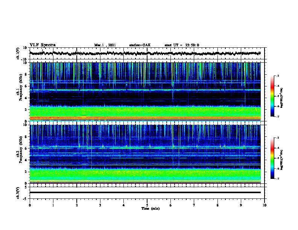The width and height of the screenshot is (298, 230).
Task: Click the "8" kHz tick on ch.1 frequency axis
Action: (26, 74)
